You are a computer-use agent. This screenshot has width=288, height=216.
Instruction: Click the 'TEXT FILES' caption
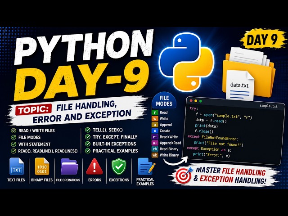pyautogui.click(x=16, y=180)
